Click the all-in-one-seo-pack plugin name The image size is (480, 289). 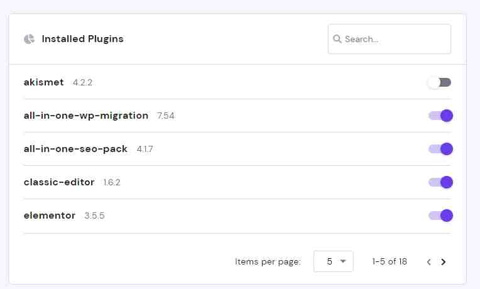(75, 149)
